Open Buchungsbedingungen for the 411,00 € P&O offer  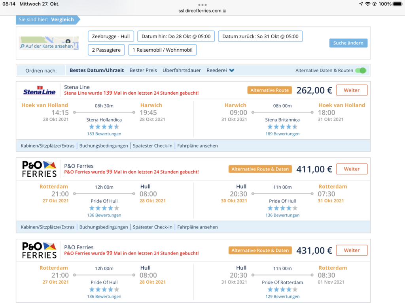pyautogui.click(x=104, y=227)
